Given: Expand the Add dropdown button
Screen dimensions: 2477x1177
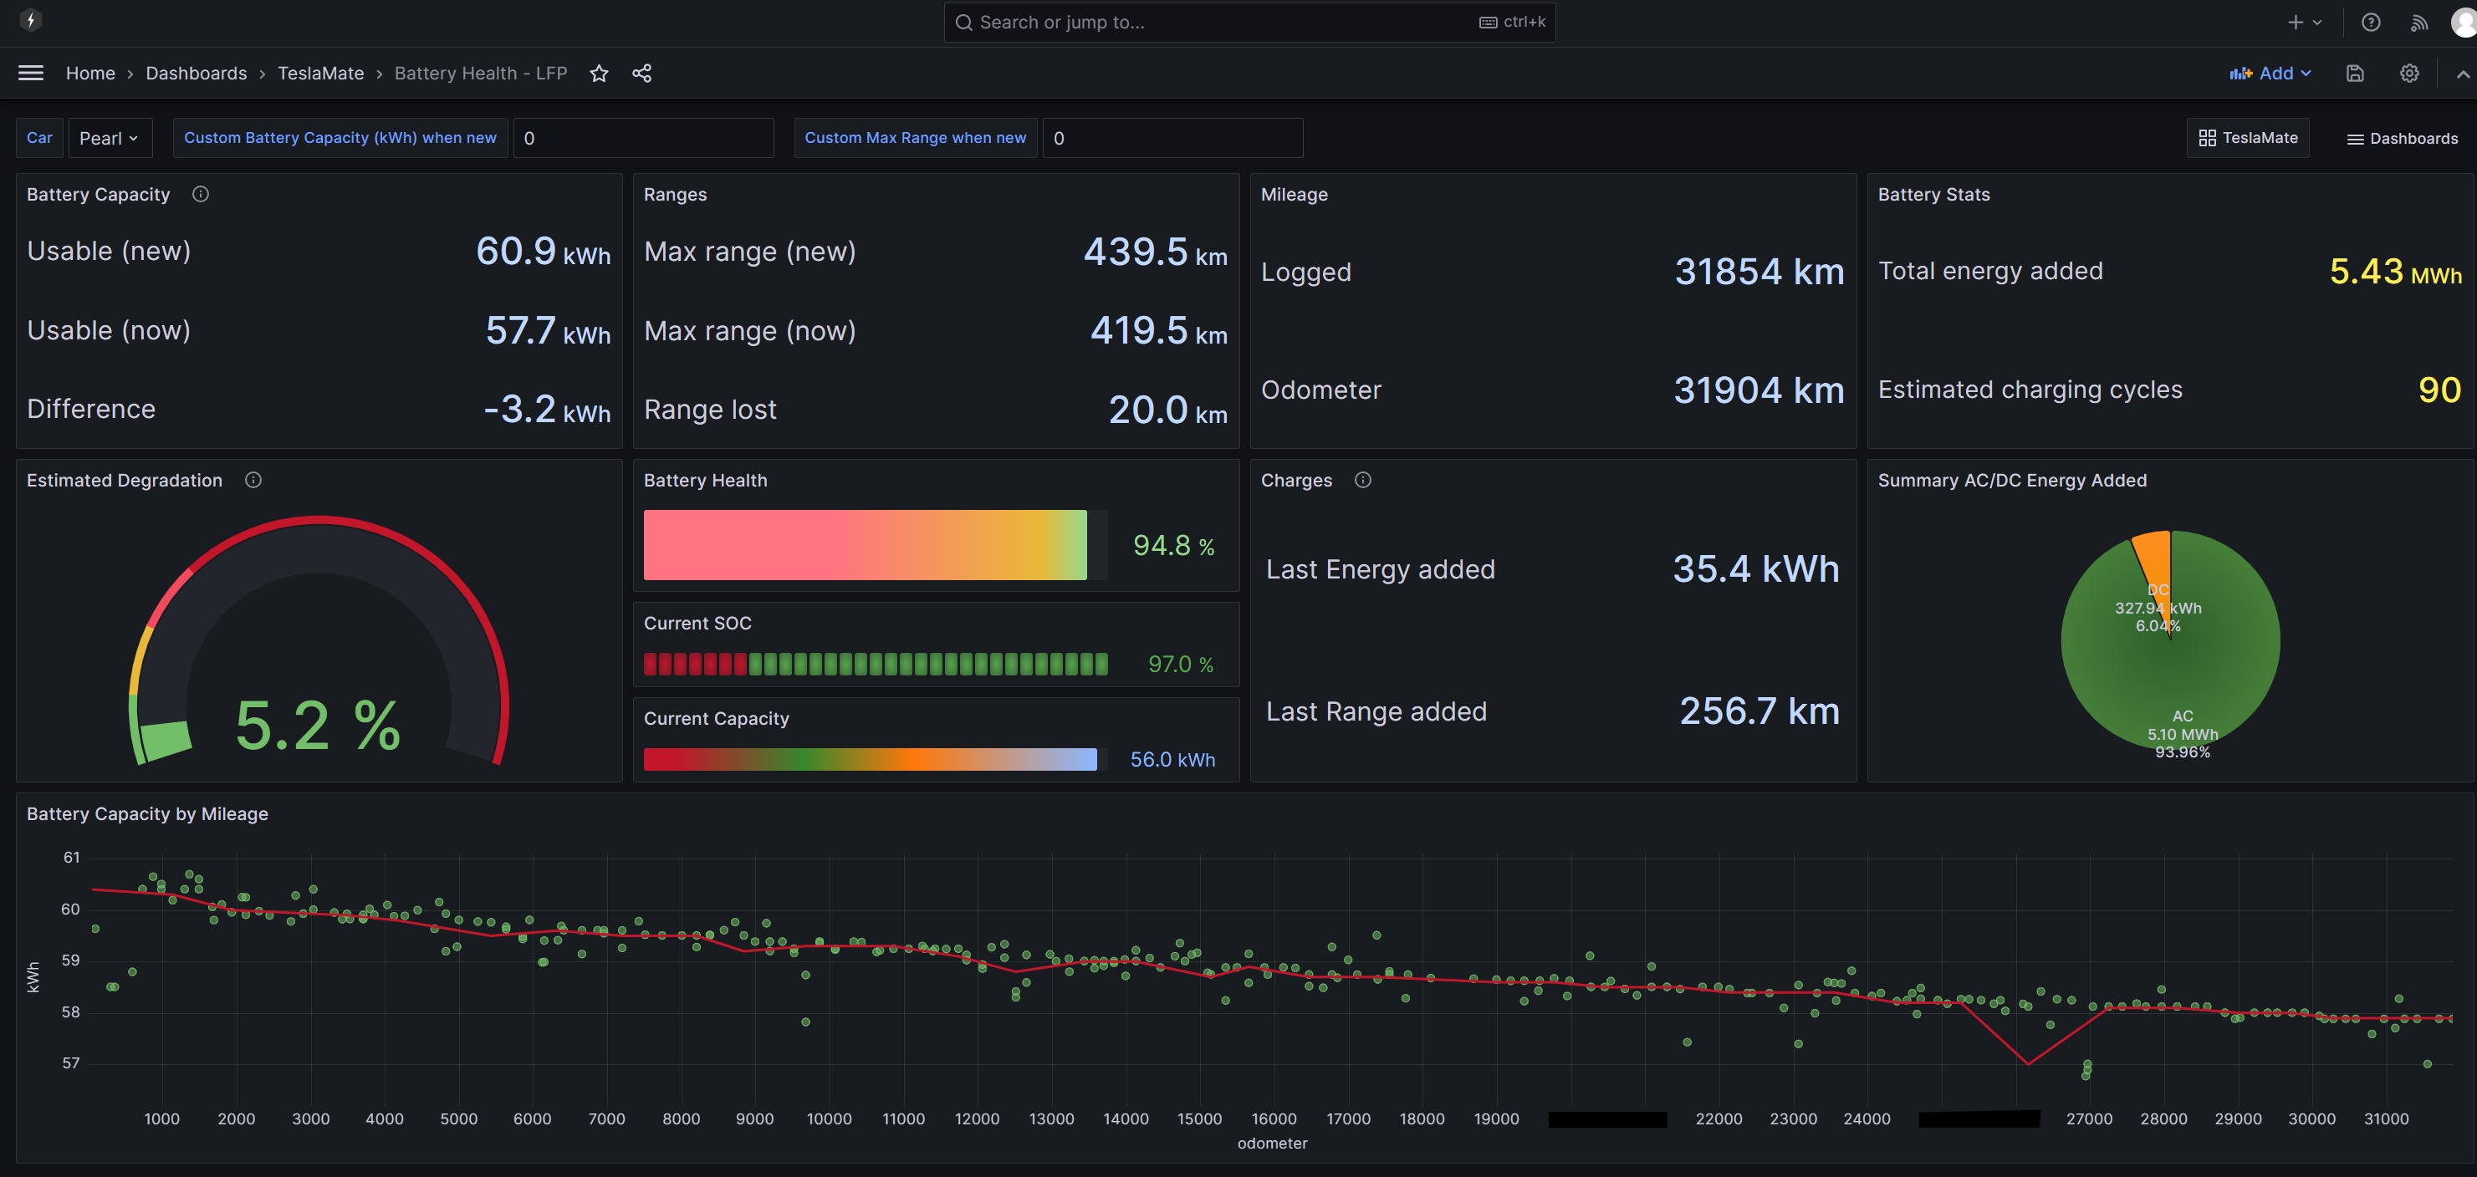Looking at the screenshot, I should 2270,73.
